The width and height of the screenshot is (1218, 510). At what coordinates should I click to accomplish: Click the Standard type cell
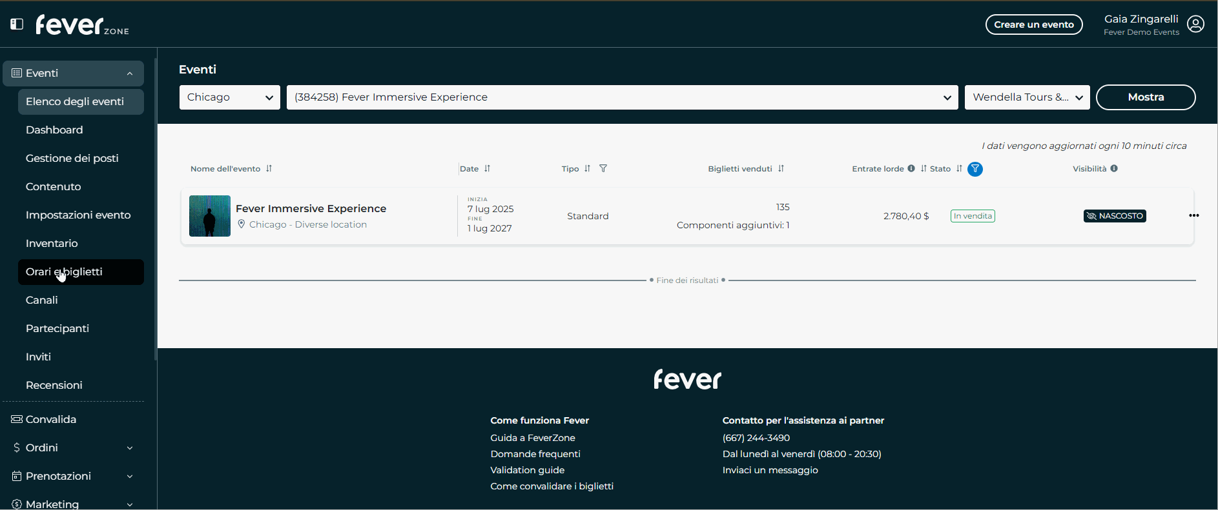tap(588, 216)
